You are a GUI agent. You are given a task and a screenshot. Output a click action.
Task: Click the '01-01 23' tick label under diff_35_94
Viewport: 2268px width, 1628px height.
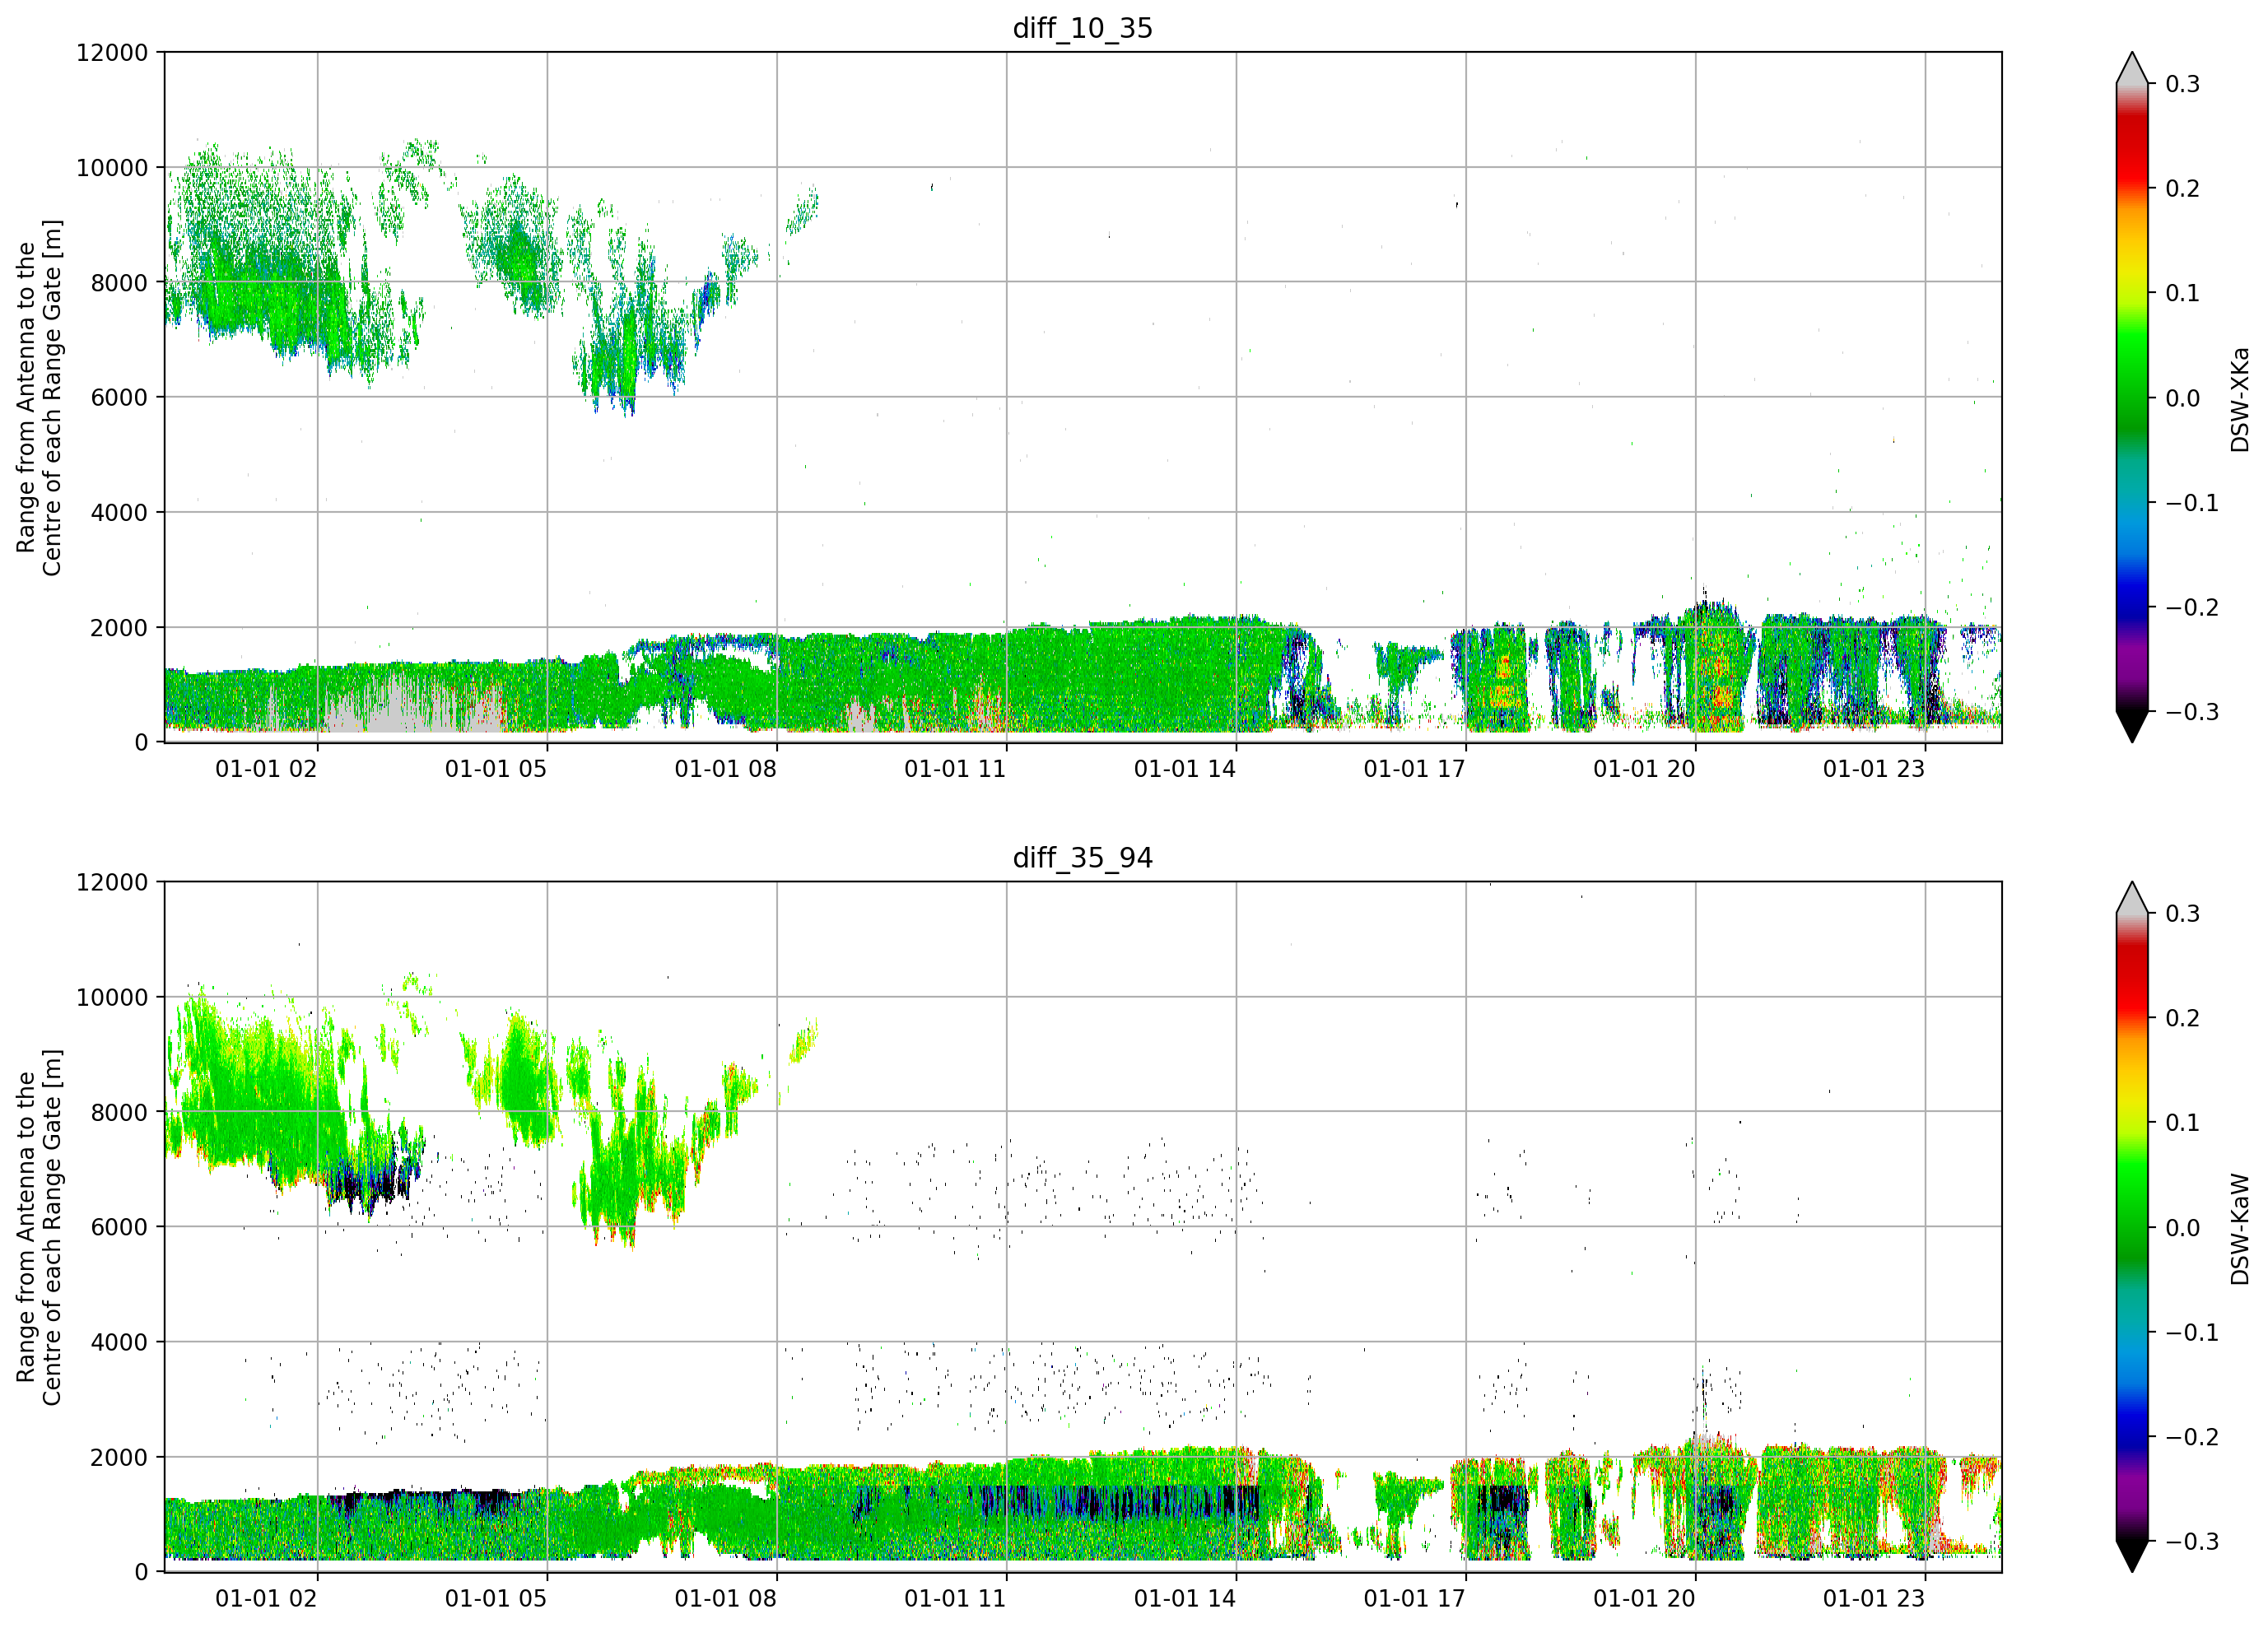click(x=1874, y=1599)
